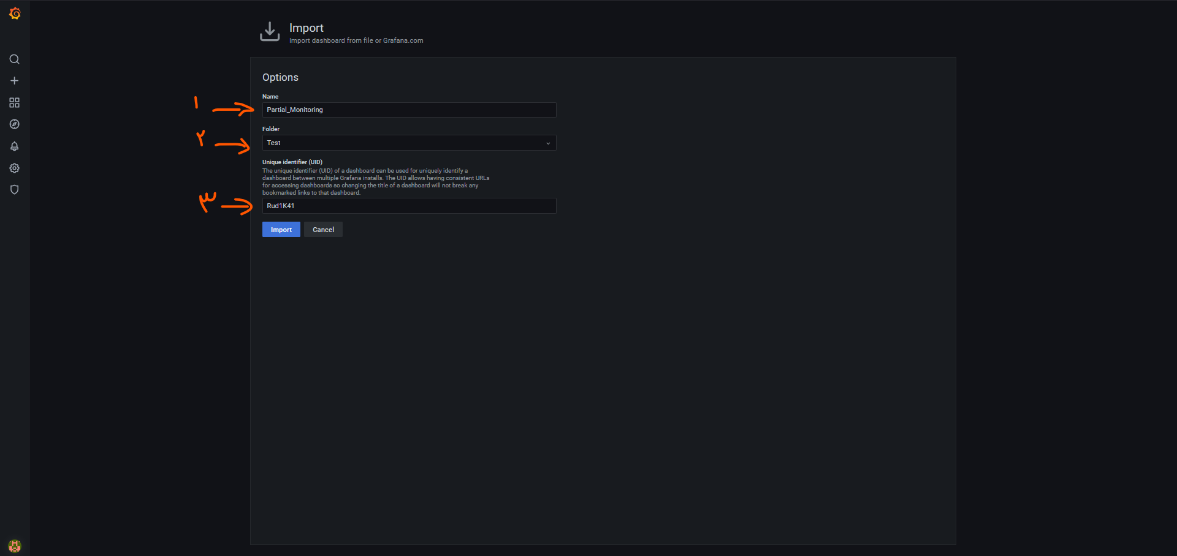This screenshot has height=556, width=1177.
Task: Open the Alerting bell icon
Action: point(15,146)
